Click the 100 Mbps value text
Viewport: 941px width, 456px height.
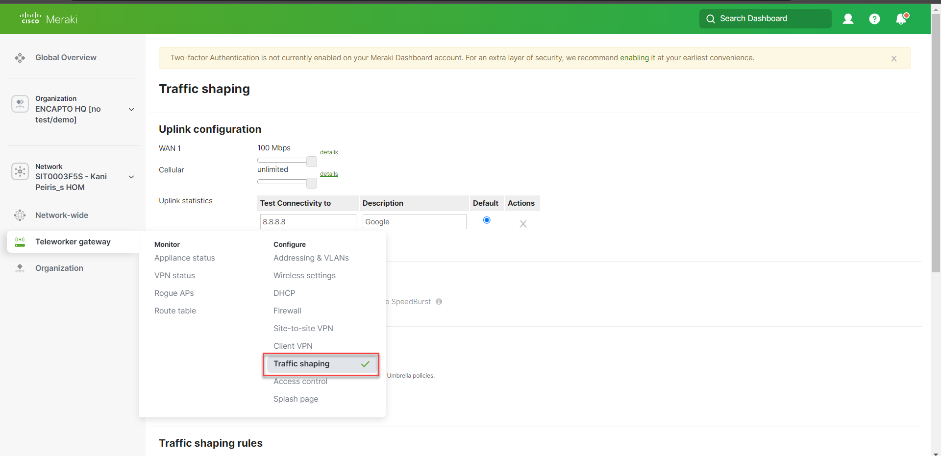[274, 148]
